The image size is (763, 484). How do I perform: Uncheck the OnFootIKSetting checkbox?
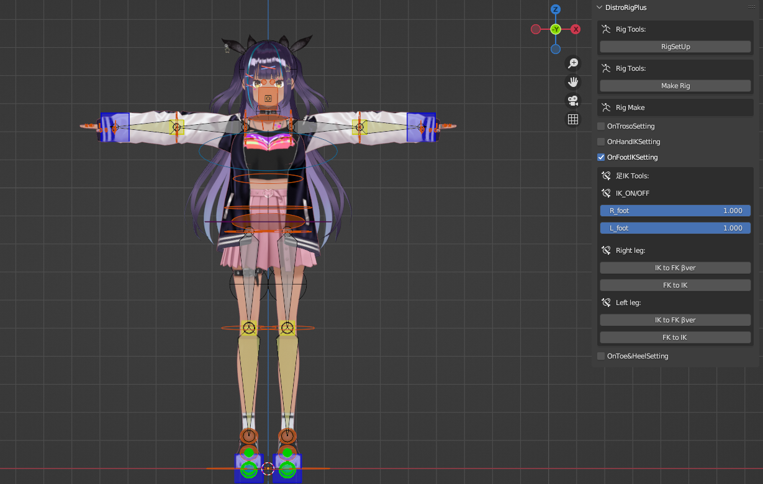coord(601,157)
